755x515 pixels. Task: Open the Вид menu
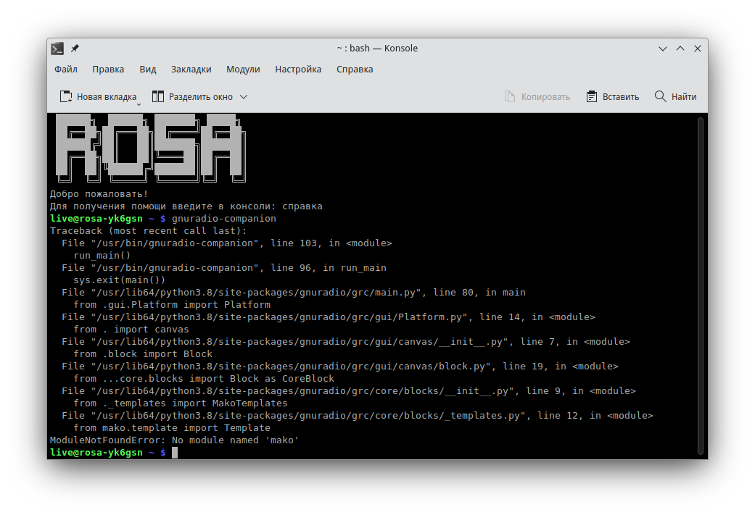tap(148, 70)
